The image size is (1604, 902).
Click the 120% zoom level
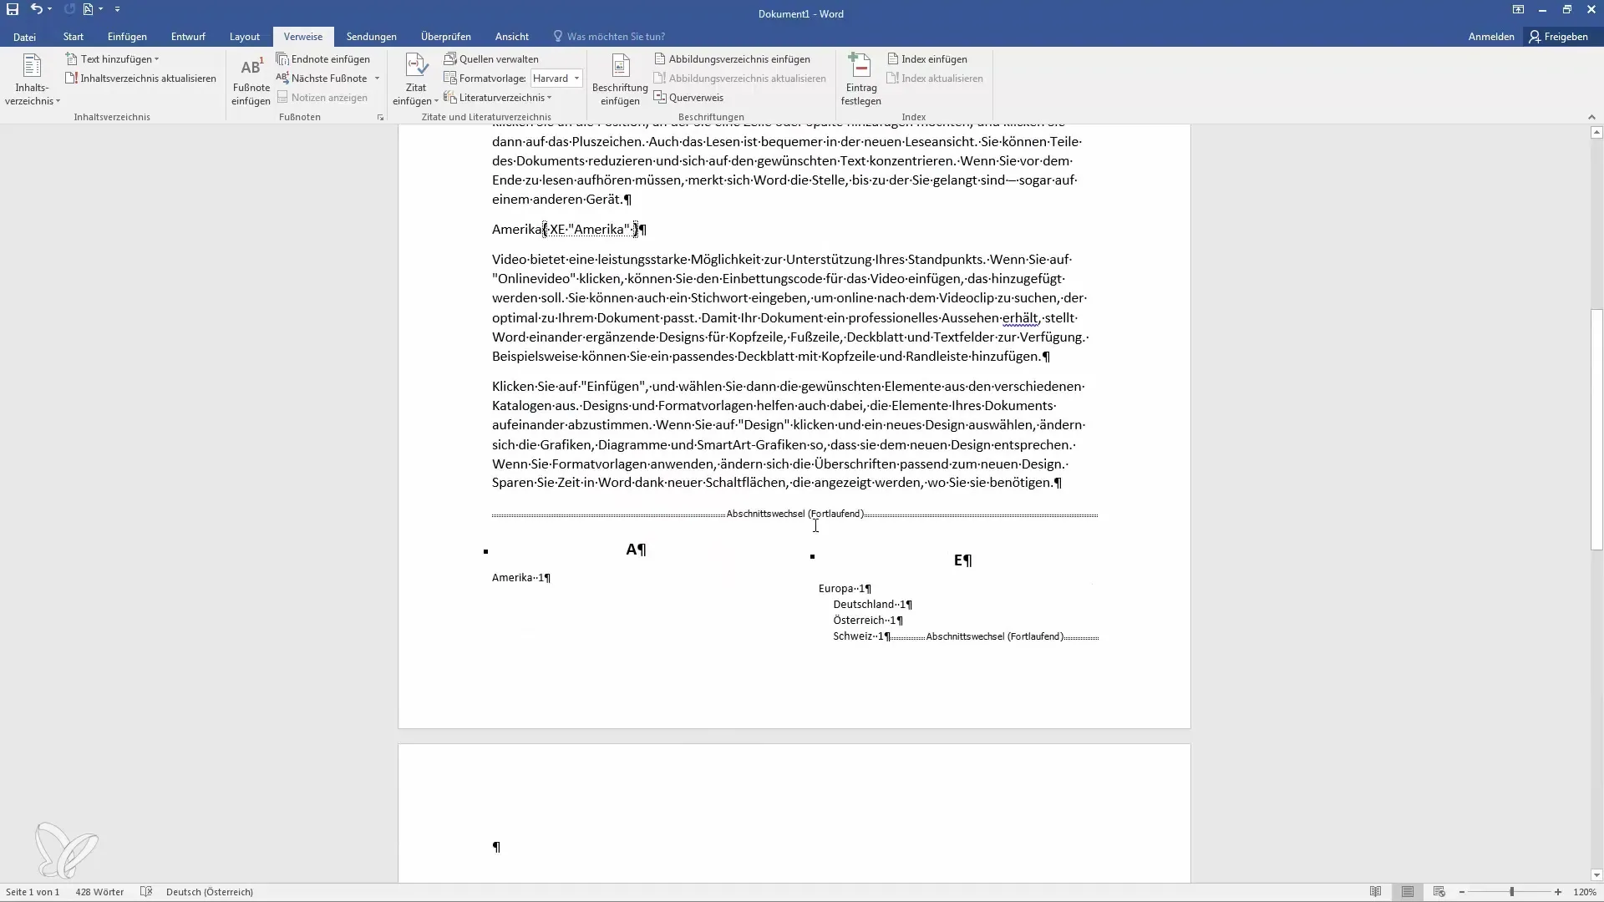[x=1585, y=892]
